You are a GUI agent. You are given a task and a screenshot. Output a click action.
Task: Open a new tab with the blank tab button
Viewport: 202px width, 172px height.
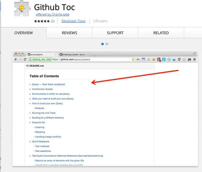coord(93,55)
